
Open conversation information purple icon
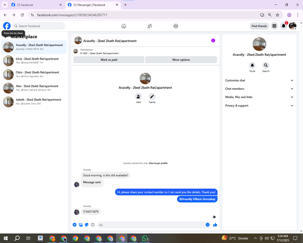213,41
